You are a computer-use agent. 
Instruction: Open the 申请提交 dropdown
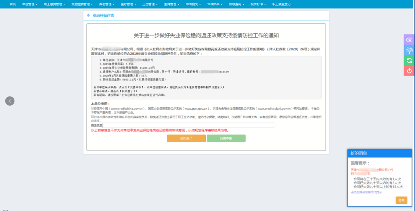193,4
